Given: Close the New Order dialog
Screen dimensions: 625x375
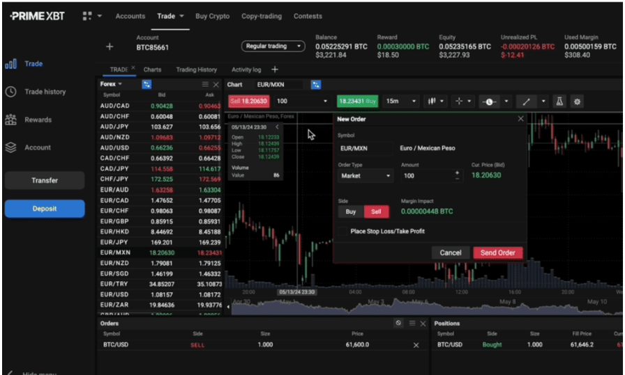Looking at the screenshot, I should tap(520, 119).
